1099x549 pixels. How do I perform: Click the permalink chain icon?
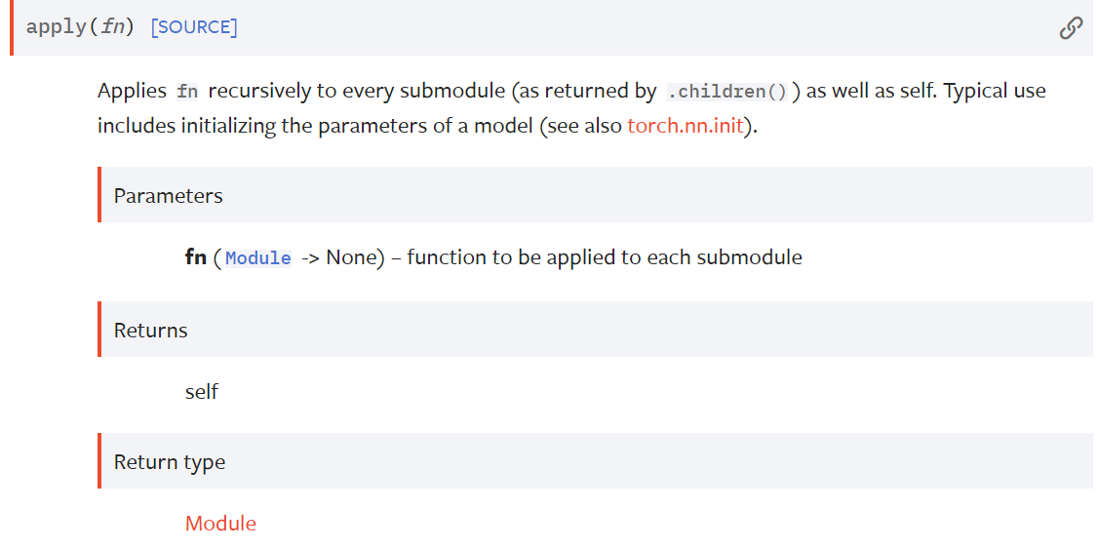click(1071, 28)
